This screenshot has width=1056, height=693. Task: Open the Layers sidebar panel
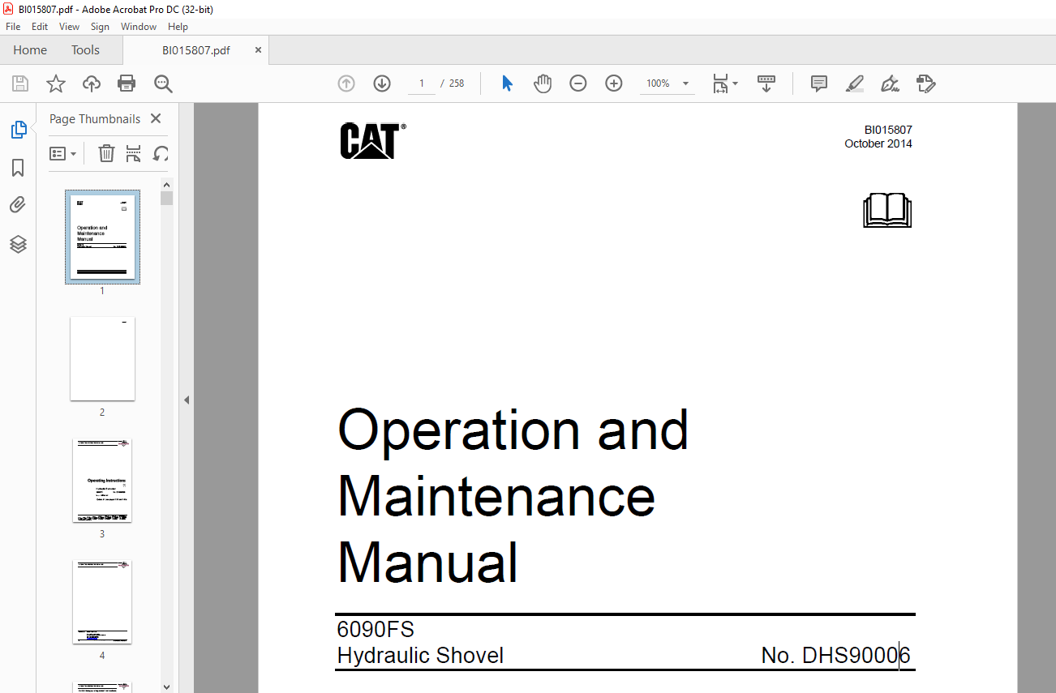pyautogui.click(x=18, y=244)
